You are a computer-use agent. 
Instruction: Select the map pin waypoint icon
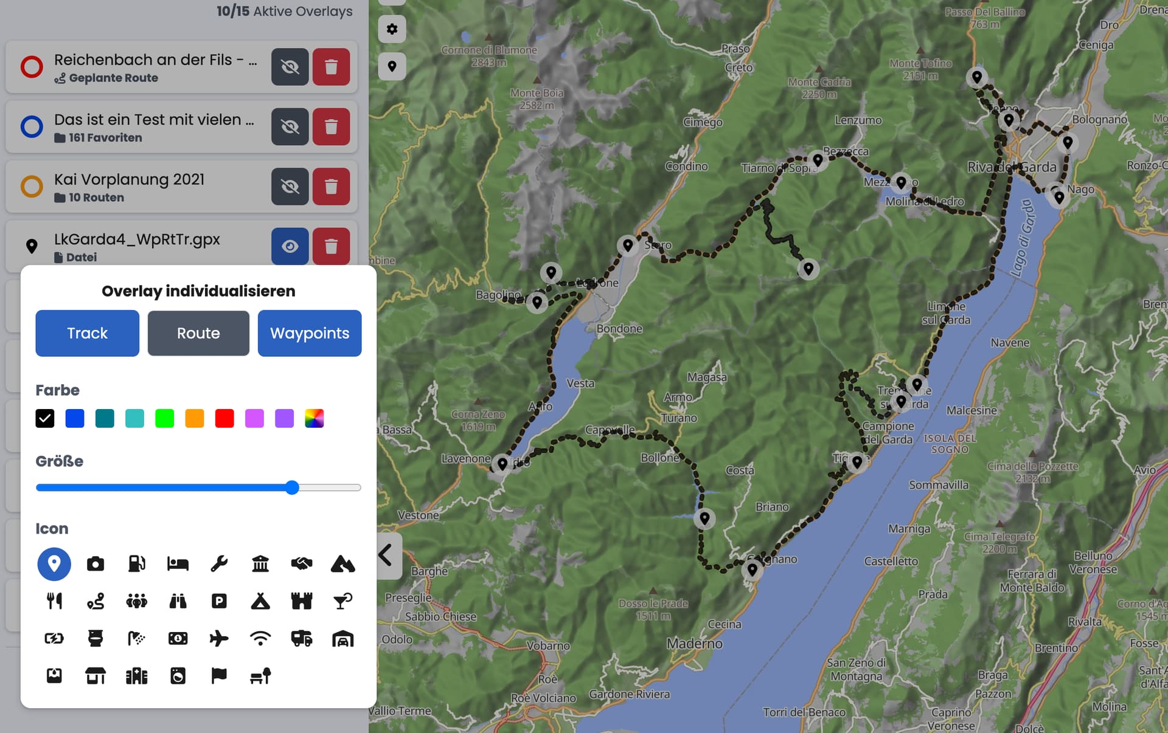click(54, 564)
